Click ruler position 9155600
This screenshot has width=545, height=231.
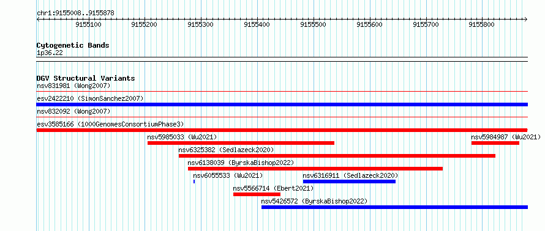(x=370, y=24)
